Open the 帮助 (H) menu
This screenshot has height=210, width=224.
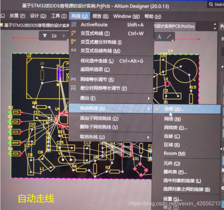[153, 16]
